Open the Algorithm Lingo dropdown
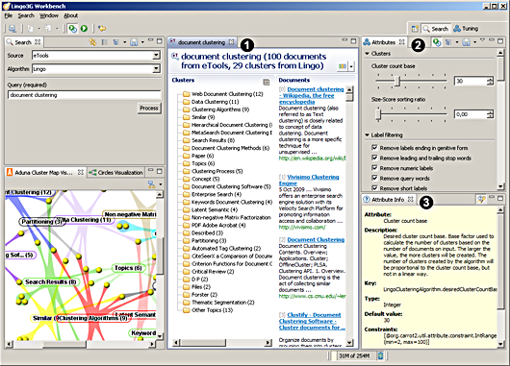 157,69
